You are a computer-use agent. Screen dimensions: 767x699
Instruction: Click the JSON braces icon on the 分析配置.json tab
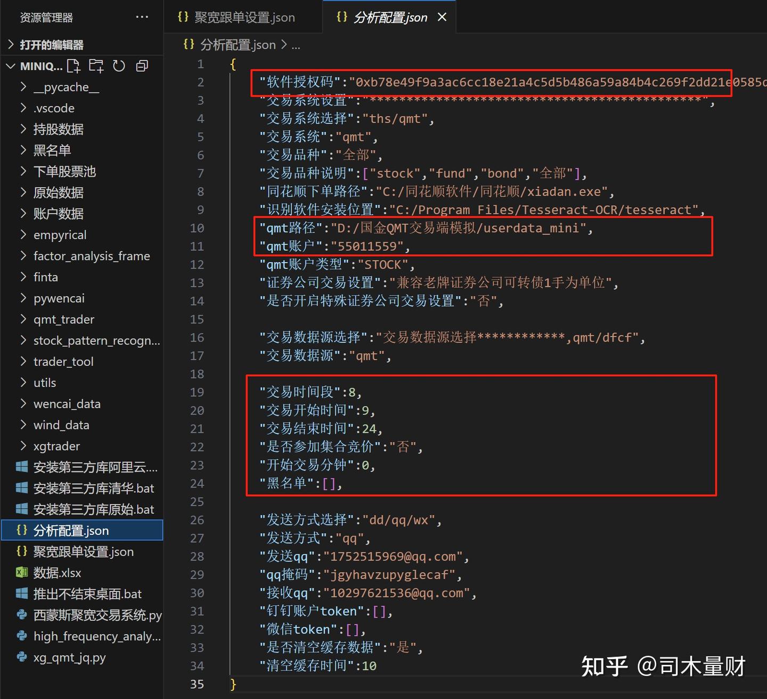coord(342,17)
